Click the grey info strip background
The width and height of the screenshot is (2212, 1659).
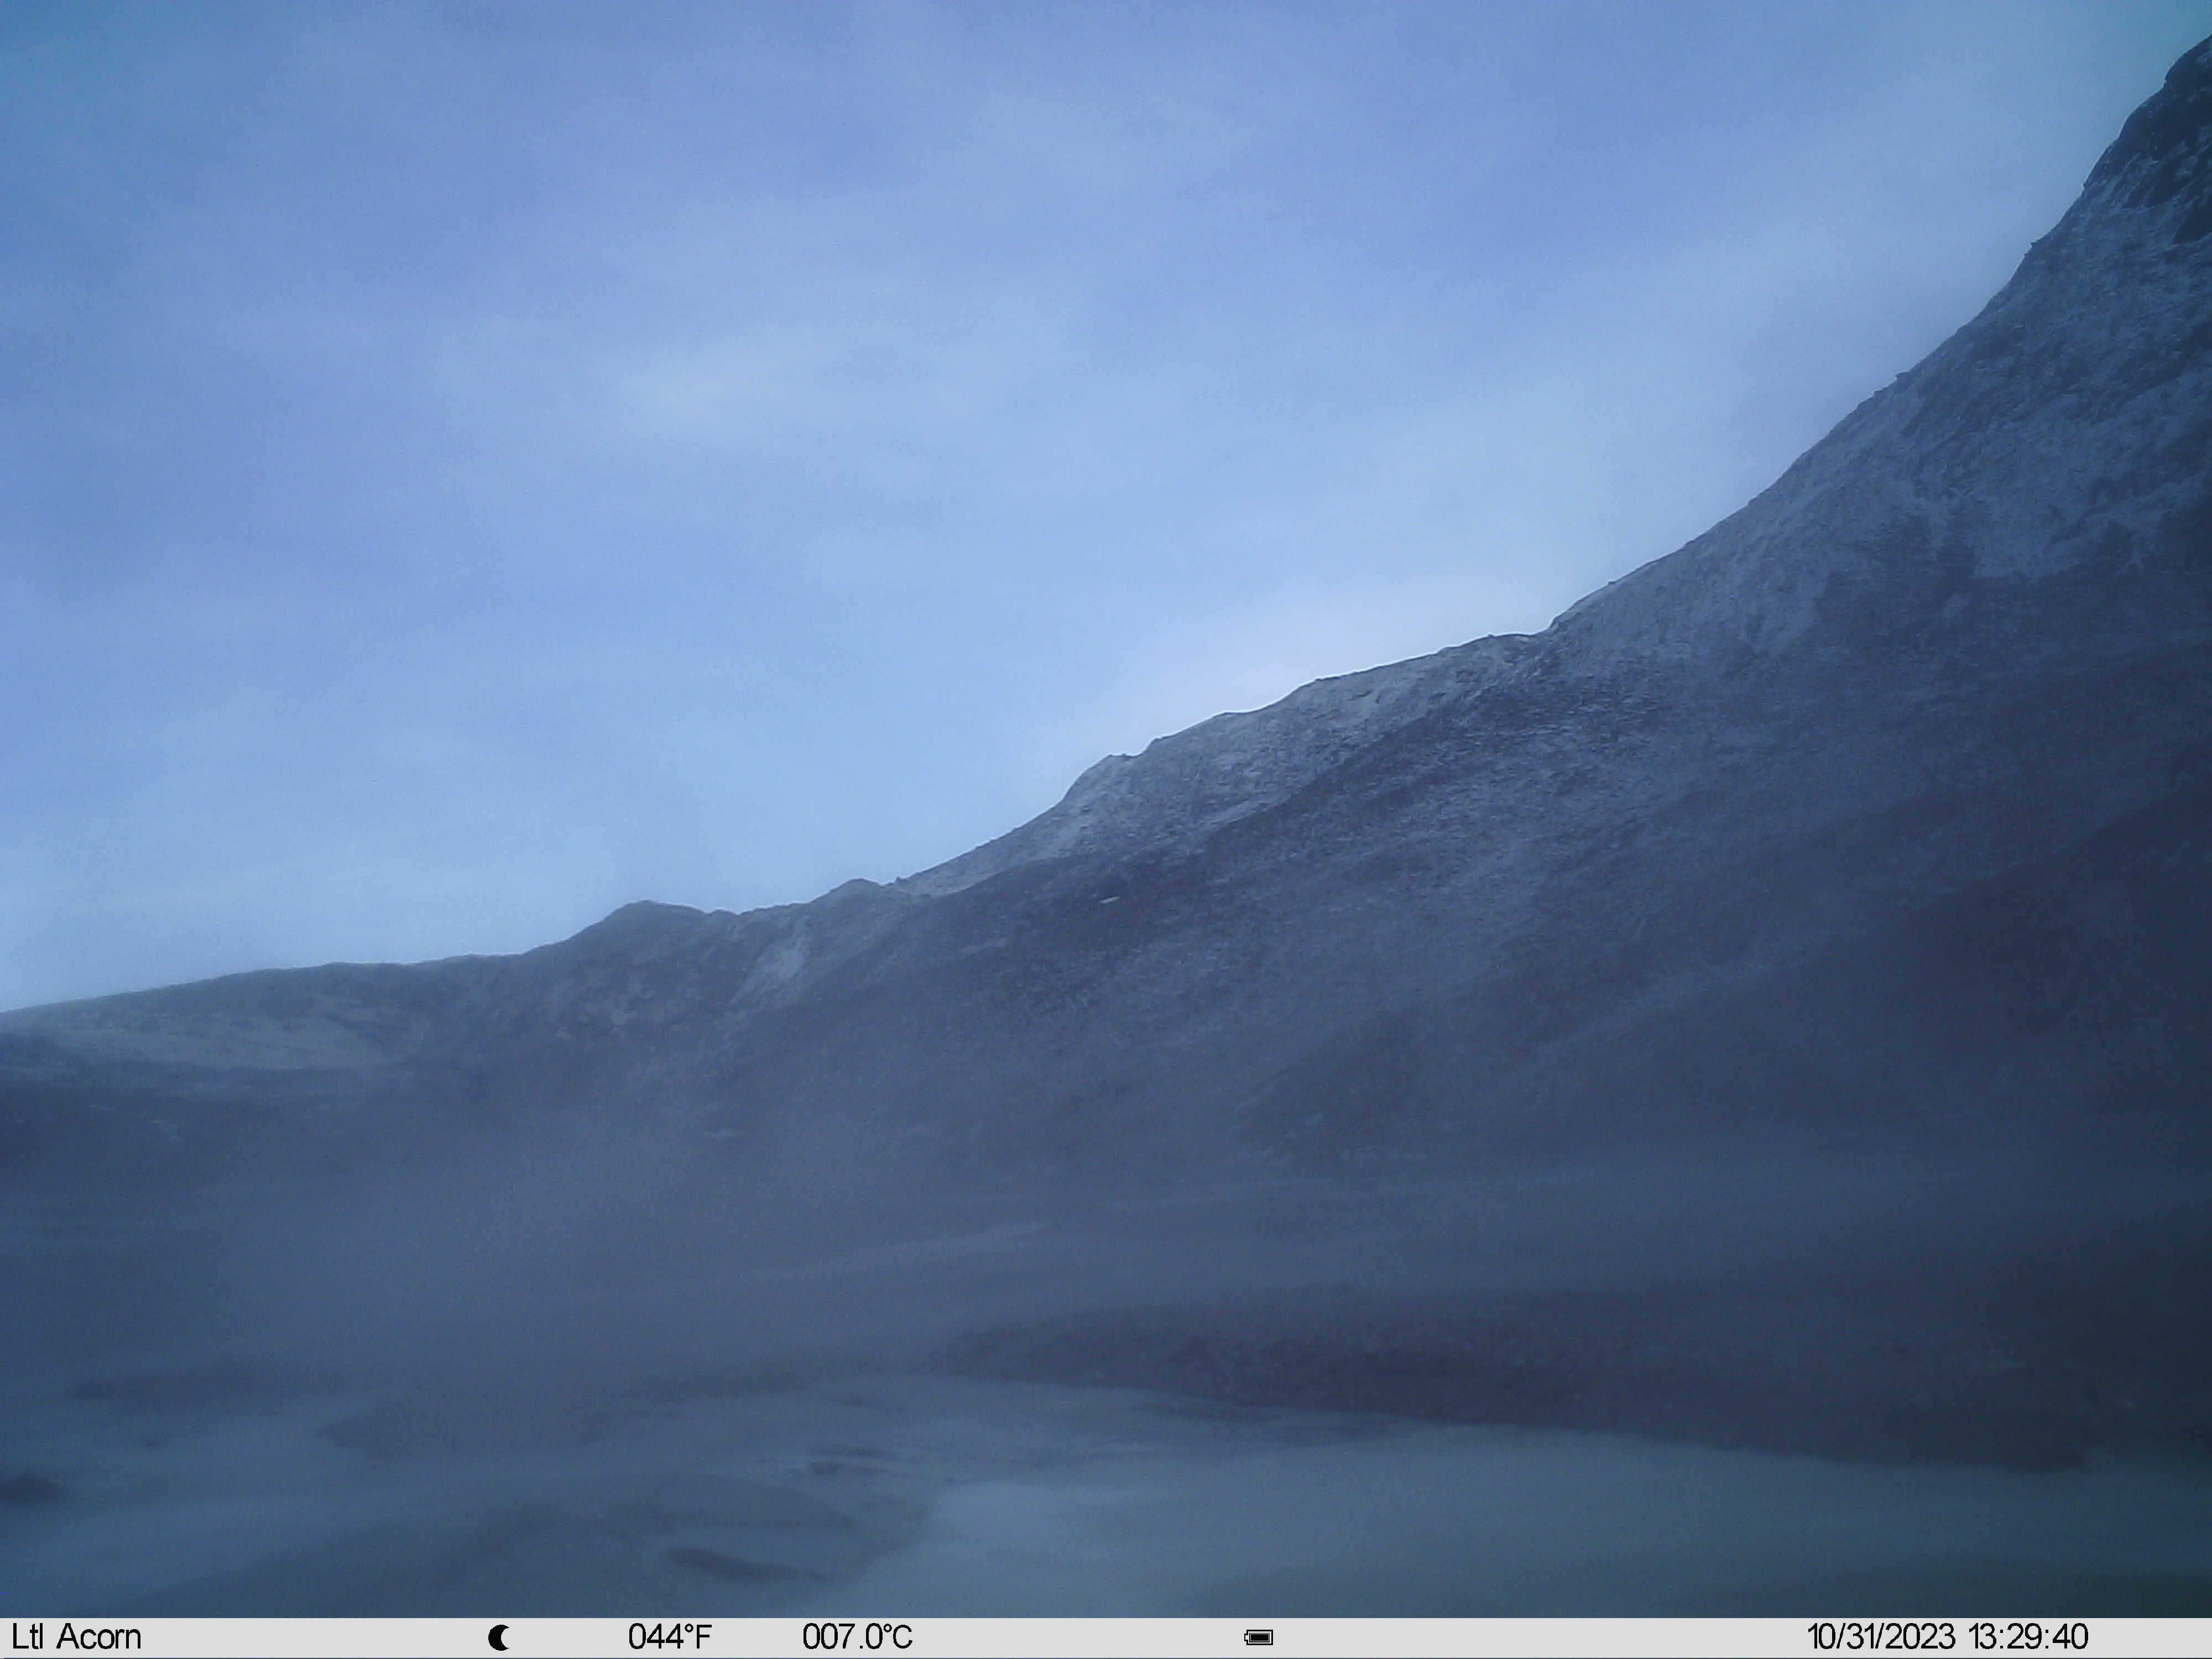point(1106,1638)
